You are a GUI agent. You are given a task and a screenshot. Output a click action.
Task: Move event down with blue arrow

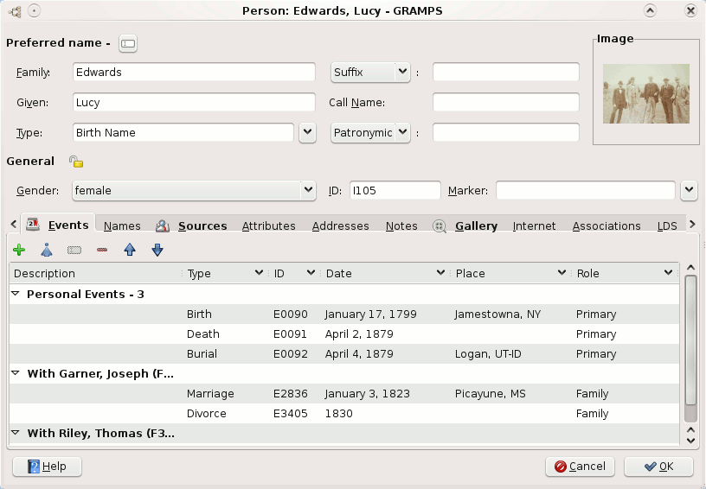click(157, 250)
